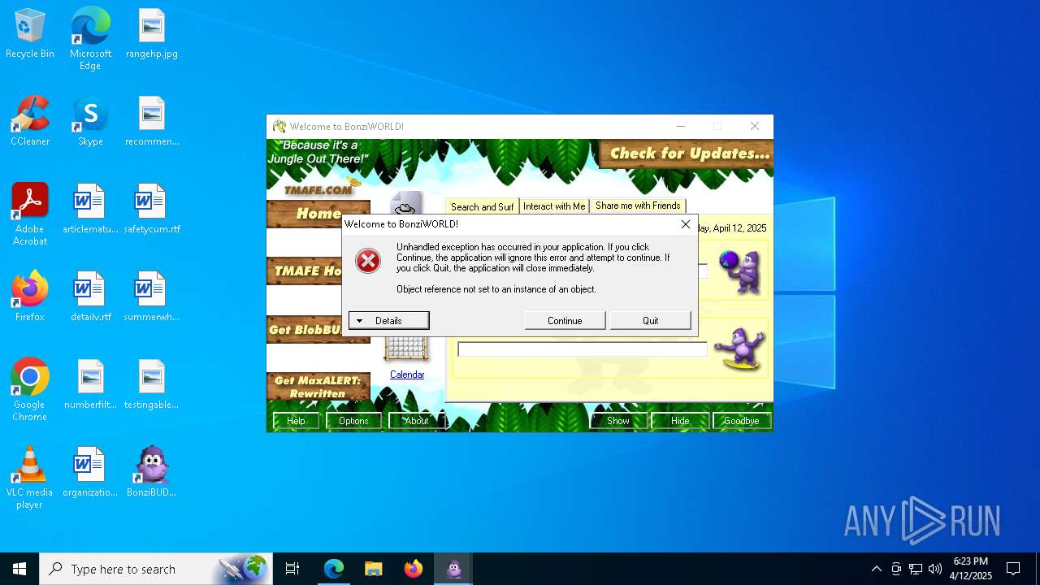Show hidden system tray icons
The image size is (1040, 585).
pos(876,569)
